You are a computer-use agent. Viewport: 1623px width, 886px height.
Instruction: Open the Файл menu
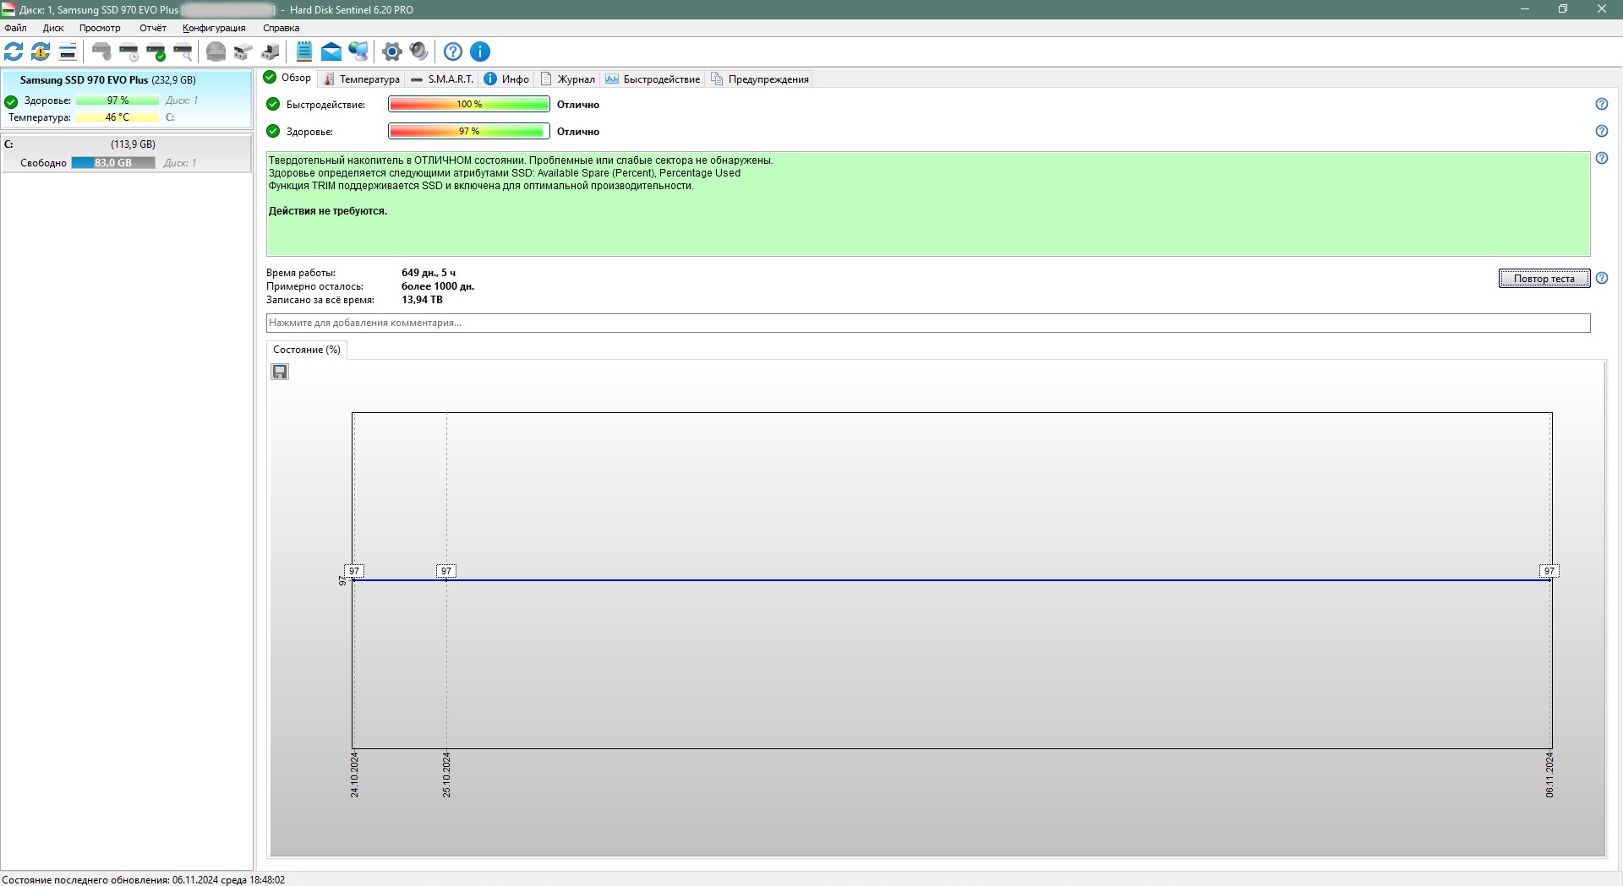click(15, 28)
